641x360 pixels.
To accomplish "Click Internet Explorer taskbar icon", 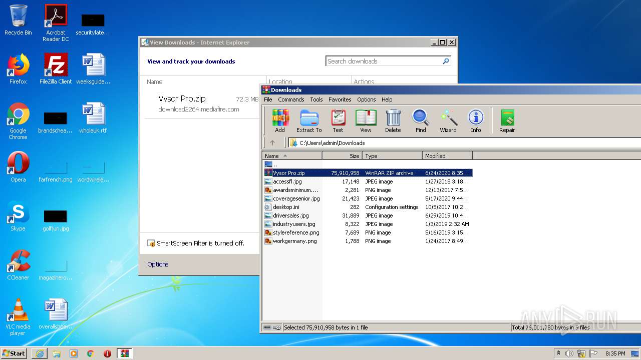I will [40, 353].
